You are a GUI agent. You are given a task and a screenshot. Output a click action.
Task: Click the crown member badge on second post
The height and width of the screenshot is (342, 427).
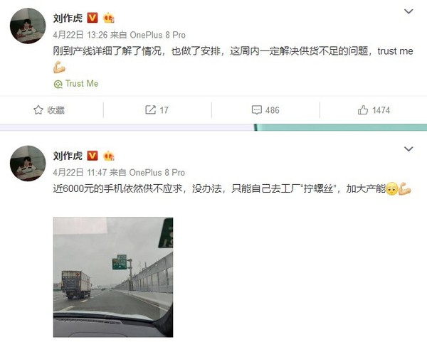[109, 156]
